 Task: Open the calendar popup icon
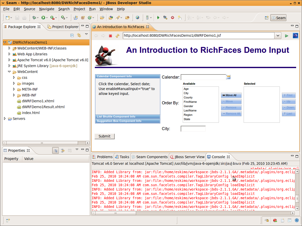click(228, 77)
